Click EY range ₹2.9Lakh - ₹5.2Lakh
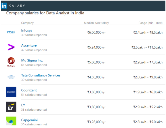This screenshot has width=166, height=128. 148,107
